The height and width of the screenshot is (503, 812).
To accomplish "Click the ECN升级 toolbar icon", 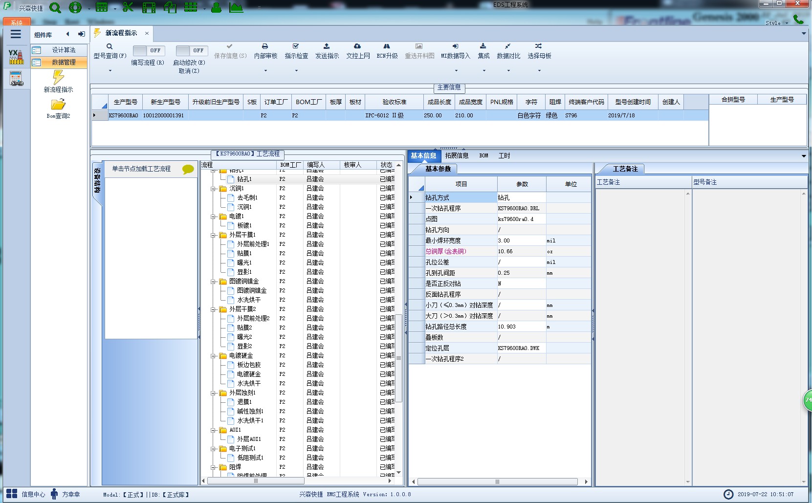I will pos(387,46).
